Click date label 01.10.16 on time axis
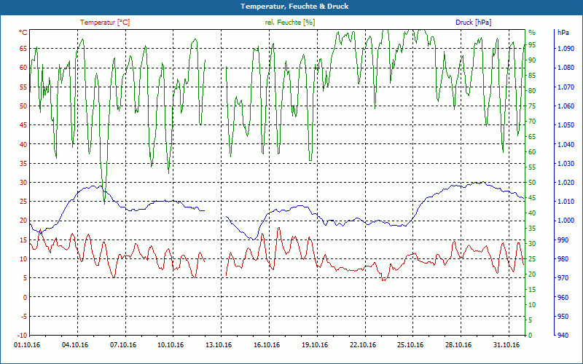583x364 pixels. 27,345
